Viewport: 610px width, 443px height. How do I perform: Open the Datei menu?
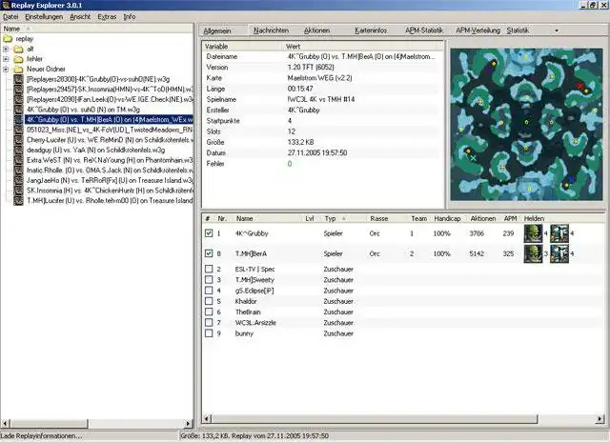[x=10, y=17]
